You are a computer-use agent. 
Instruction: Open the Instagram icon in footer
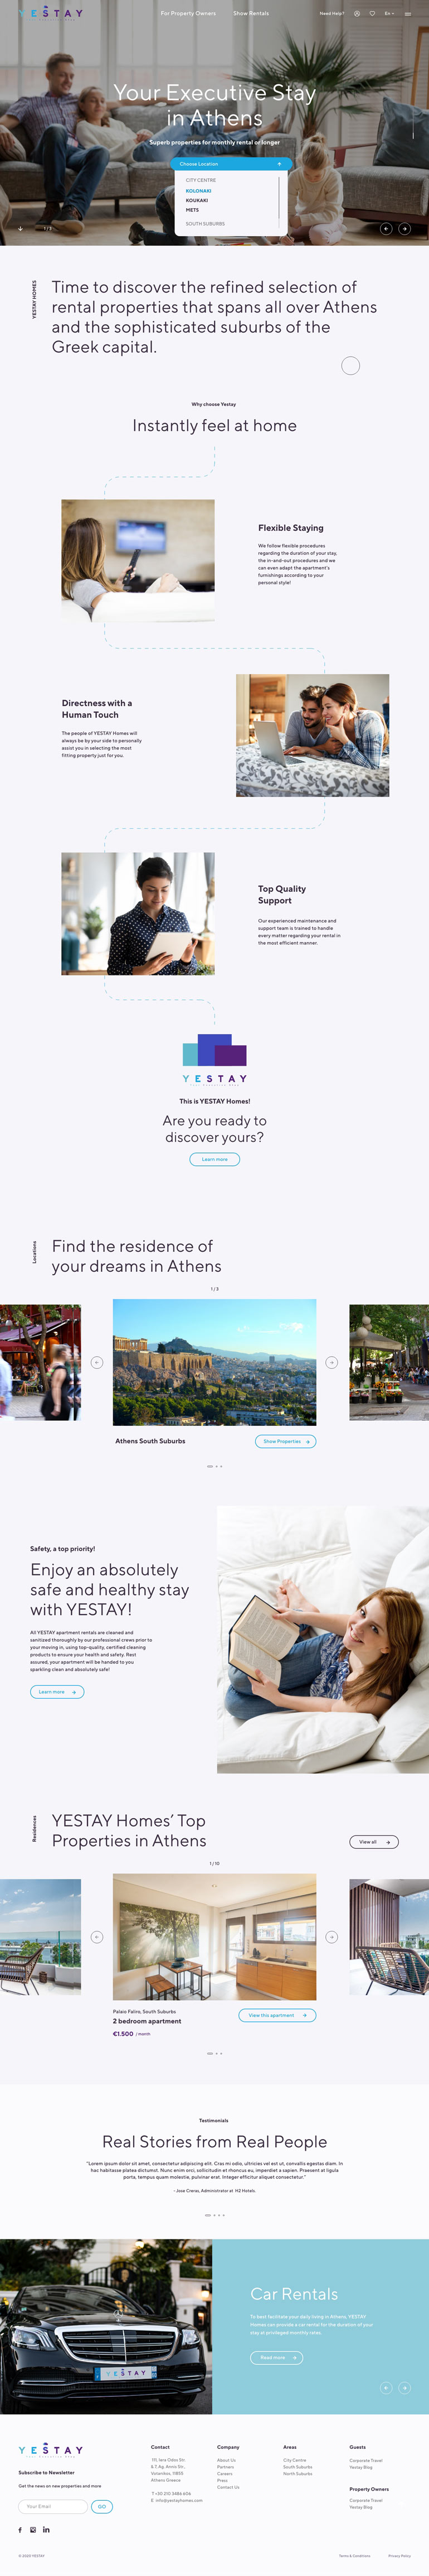click(33, 2529)
